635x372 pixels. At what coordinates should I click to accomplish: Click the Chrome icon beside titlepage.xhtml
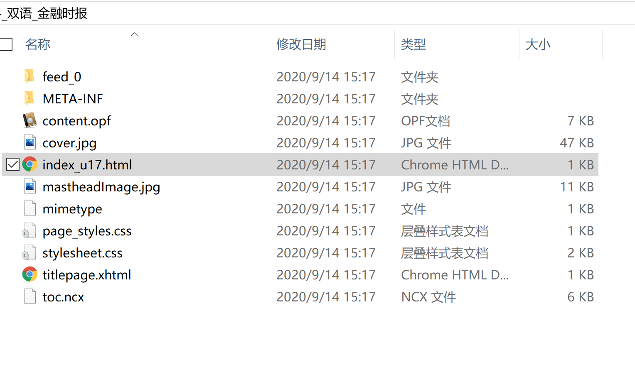pyautogui.click(x=30, y=274)
